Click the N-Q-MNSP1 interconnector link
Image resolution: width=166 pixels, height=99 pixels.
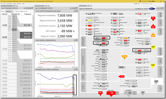(x=129, y=90)
